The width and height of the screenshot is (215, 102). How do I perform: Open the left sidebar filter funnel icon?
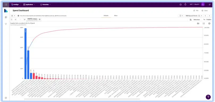pyautogui.click(x=6, y=24)
